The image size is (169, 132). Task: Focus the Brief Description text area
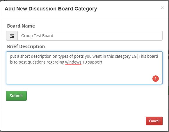click(x=84, y=68)
